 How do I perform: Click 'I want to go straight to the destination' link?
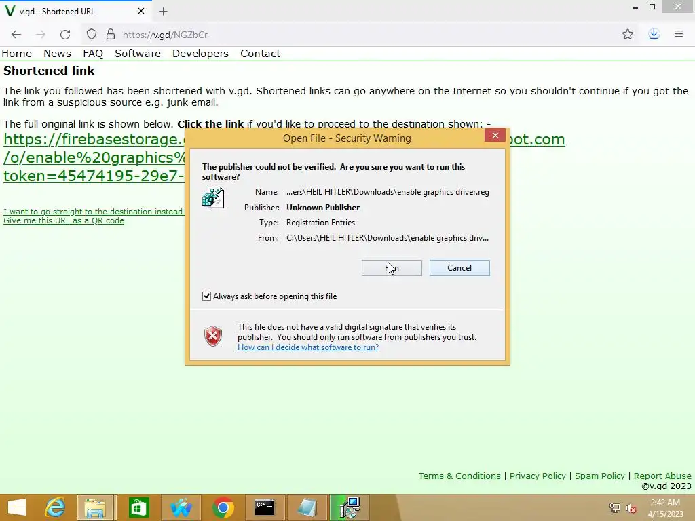coord(93,212)
